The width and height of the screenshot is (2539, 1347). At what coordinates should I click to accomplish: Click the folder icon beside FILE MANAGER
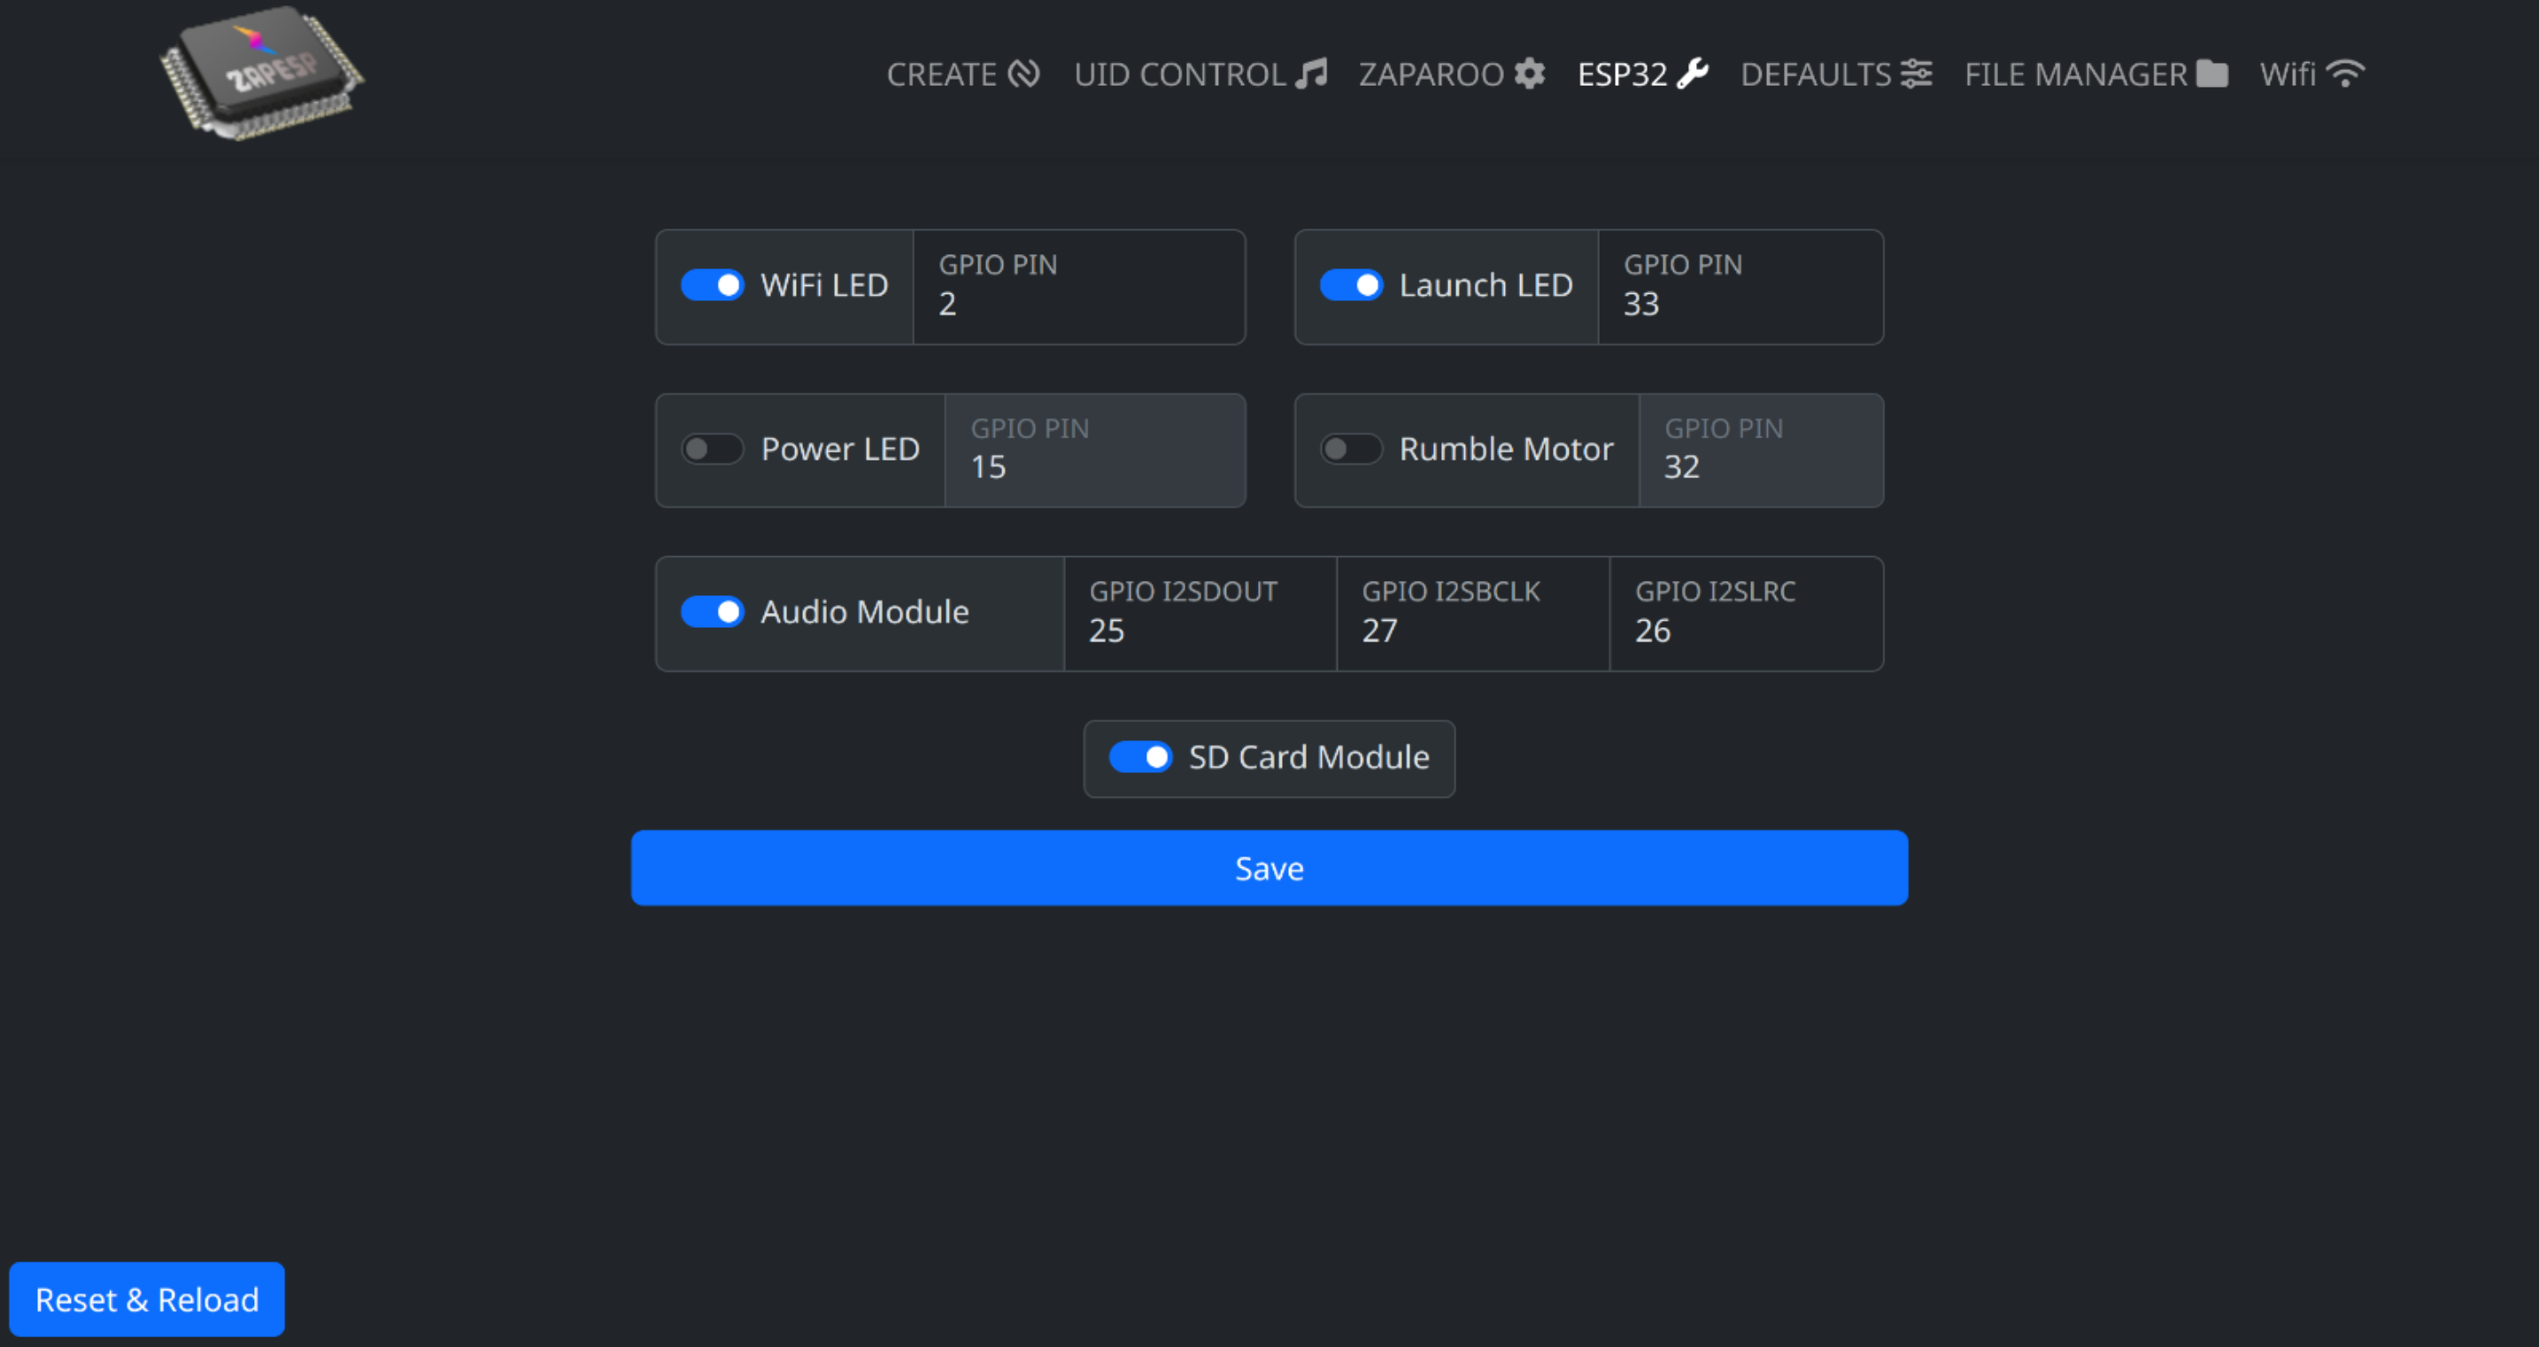[2212, 73]
